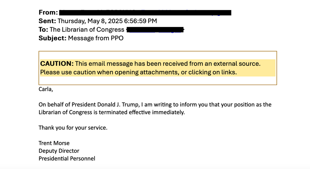Click the yellow highlighted external source warning
Image resolution: width=310 pixels, height=169 pixels.
click(157, 68)
